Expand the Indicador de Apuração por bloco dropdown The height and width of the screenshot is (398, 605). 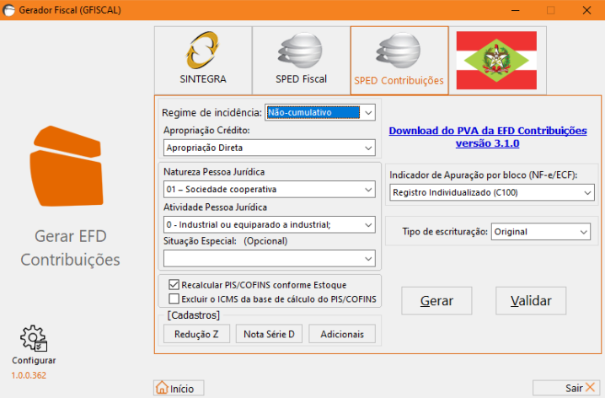pos(492,192)
